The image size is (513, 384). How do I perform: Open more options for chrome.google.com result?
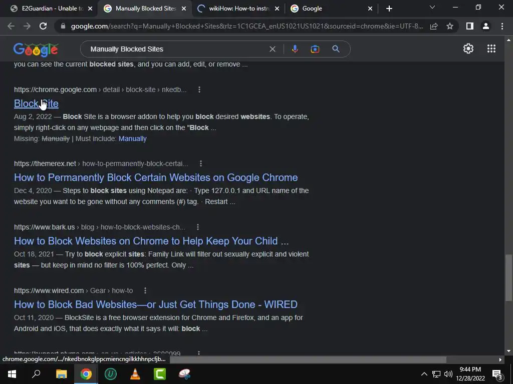point(199,89)
